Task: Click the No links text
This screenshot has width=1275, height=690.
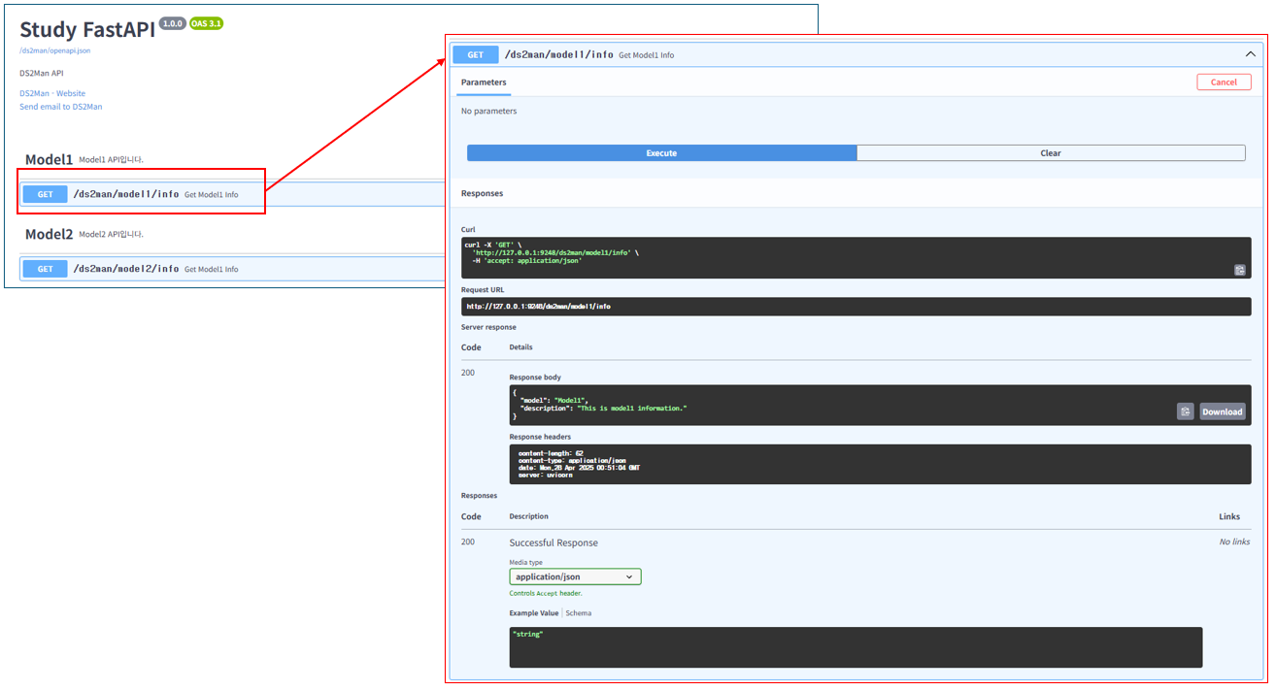Action: (1234, 542)
